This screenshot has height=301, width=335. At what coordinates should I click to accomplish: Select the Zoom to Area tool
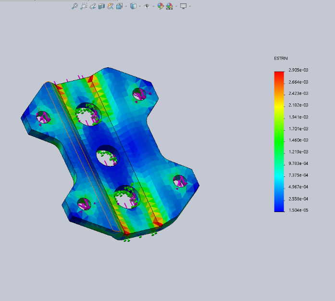coord(84,6)
